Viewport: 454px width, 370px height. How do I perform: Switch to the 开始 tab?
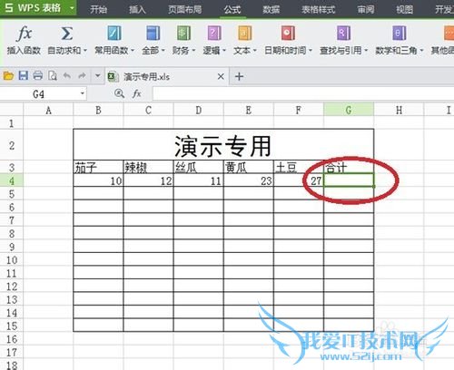(x=98, y=9)
